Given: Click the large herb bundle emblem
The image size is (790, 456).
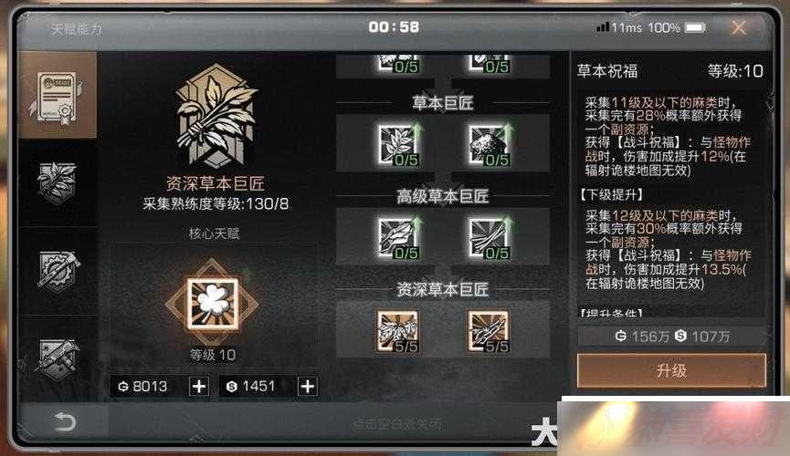Looking at the screenshot, I should pyautogui.click(x=216, y=117).
